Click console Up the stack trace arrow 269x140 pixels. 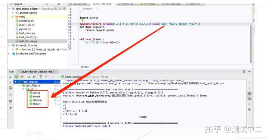pos(250,83)
